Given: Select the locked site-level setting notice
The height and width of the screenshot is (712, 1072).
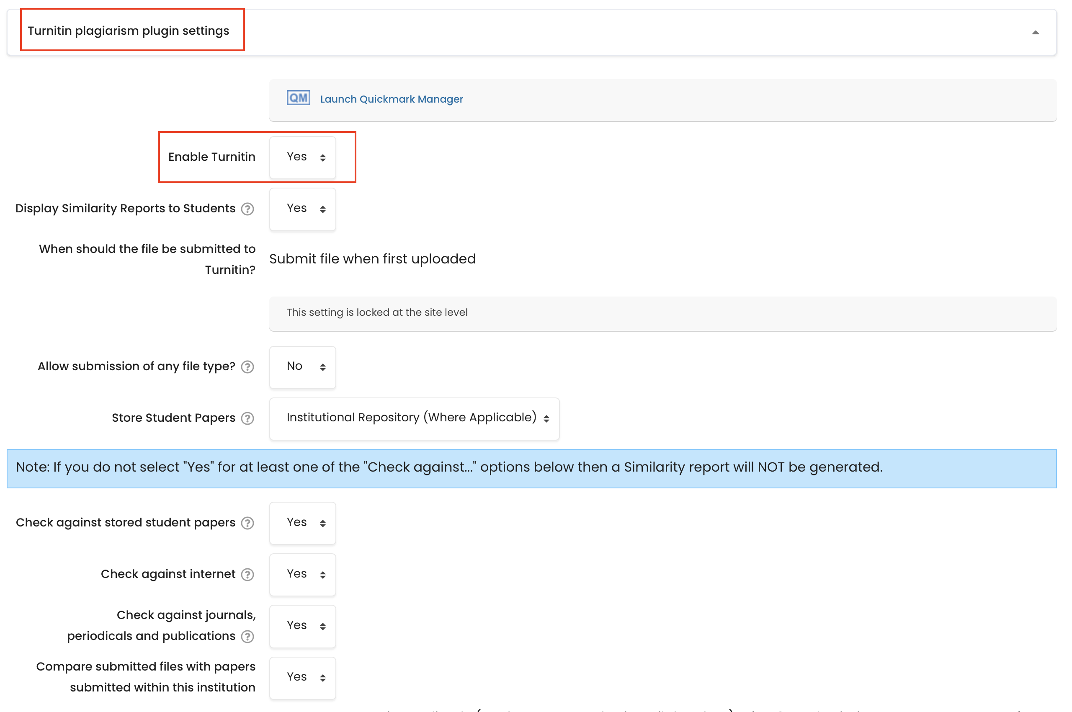Looking at the screenshot, I should pyautogui.click(x=377, y=312).
